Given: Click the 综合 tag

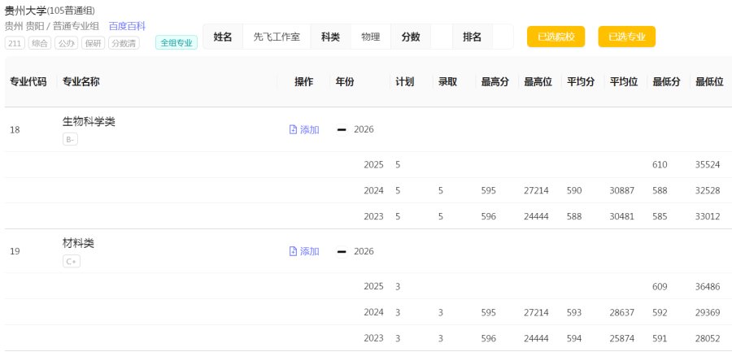Looking at the screenshot, I should 40,43.
